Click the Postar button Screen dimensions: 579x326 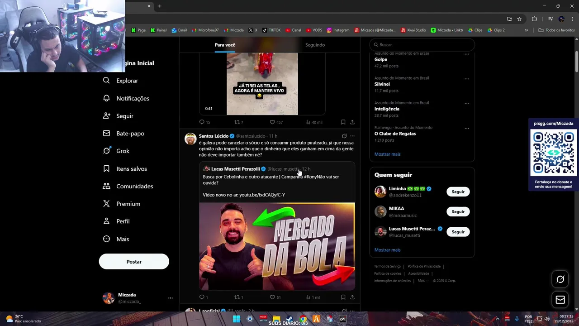pyautogui.click(x=134, y=262)
